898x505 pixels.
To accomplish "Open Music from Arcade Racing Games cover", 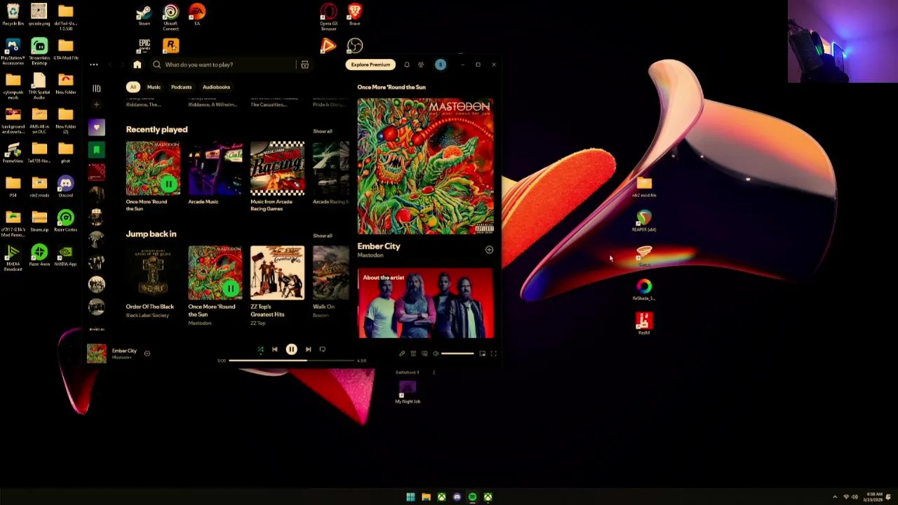I will [x=278, y=168].
